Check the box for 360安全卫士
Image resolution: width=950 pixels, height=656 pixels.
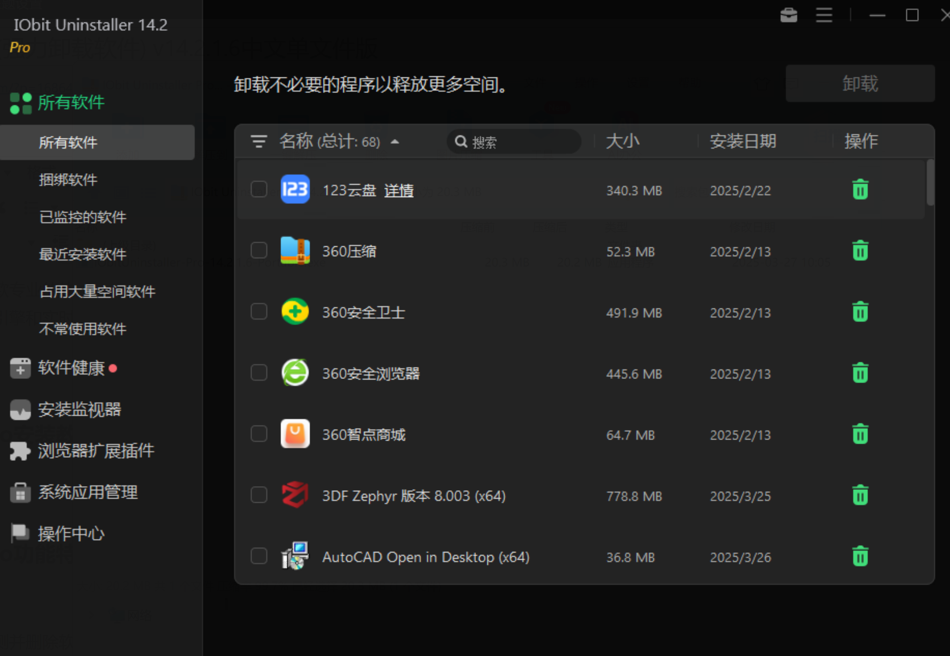click(259, 312)
